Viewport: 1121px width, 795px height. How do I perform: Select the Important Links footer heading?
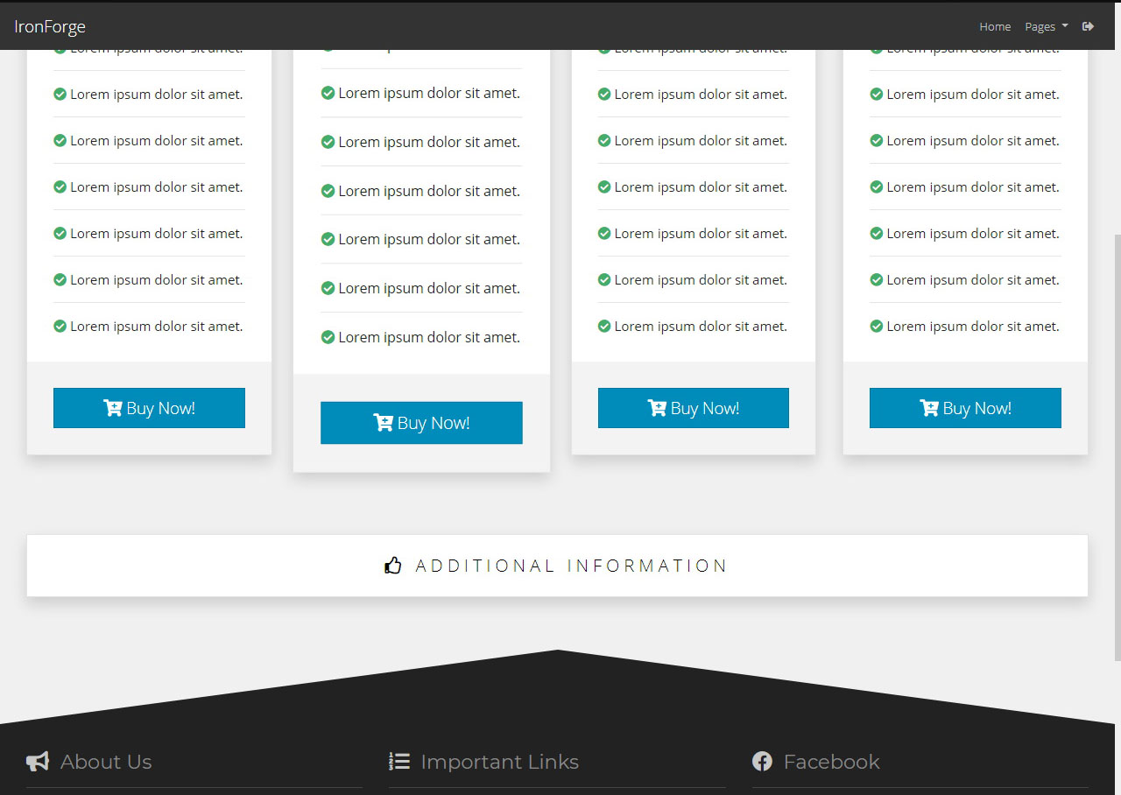click(x=499, y=762)
